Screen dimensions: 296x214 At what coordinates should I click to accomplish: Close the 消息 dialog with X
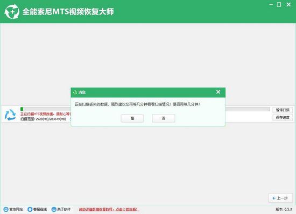point(218,92)
